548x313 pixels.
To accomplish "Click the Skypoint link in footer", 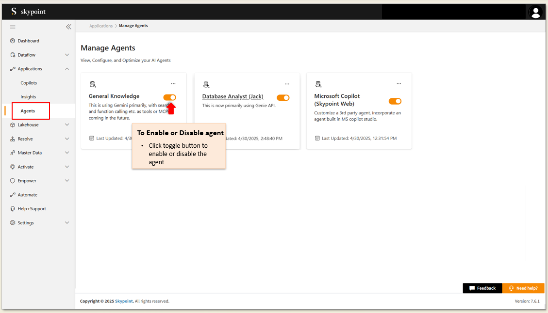I will click(124, 301).
